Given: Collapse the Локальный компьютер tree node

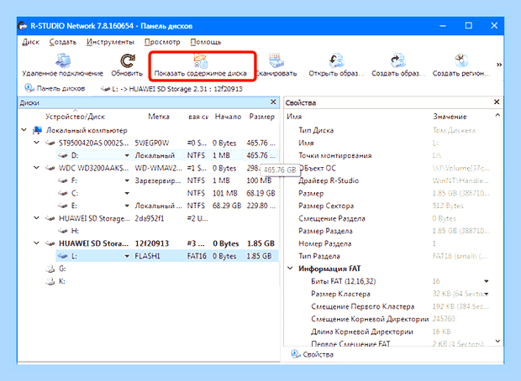Looking at the screenshot, I should (24, 130).
